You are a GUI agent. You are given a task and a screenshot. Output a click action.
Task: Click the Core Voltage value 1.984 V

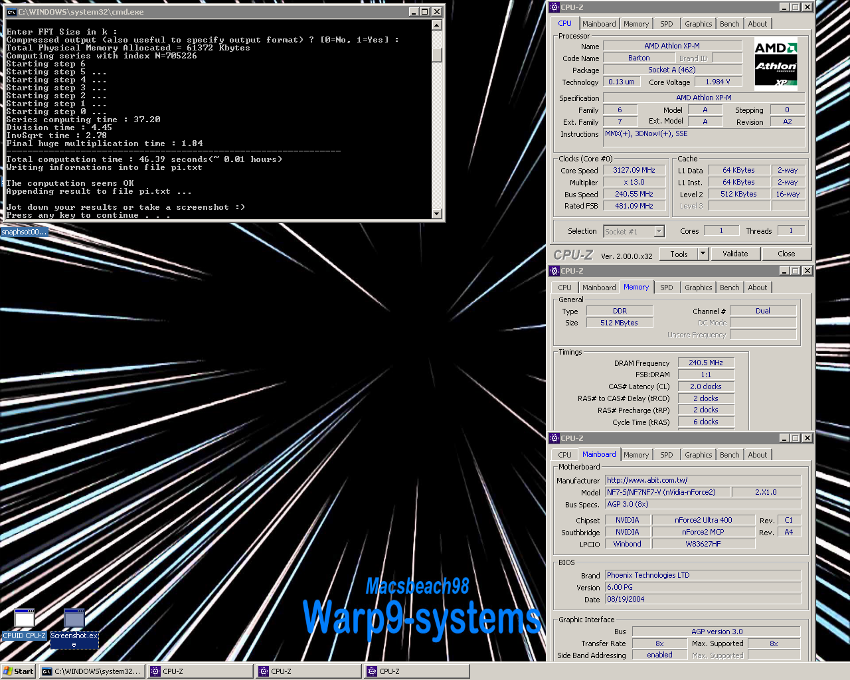717,82
